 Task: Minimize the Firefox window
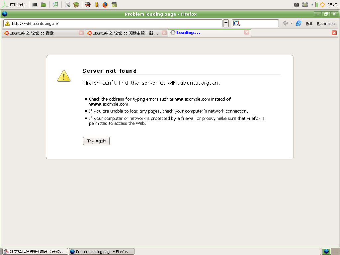(x=318, y=14)
